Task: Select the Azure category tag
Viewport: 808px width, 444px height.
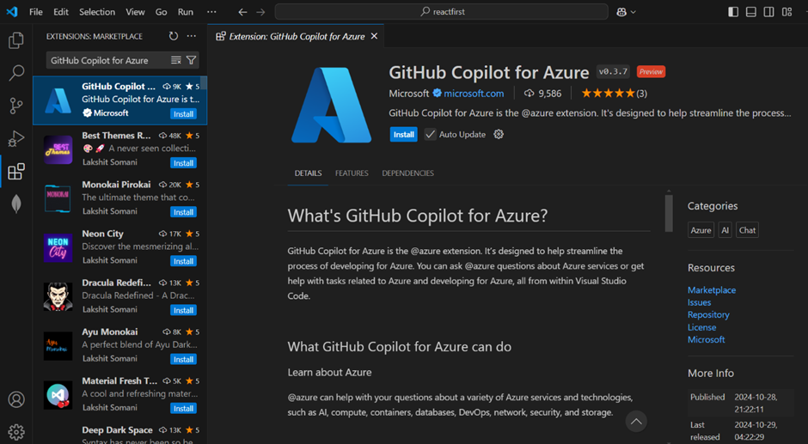Action: coord(701,230)
